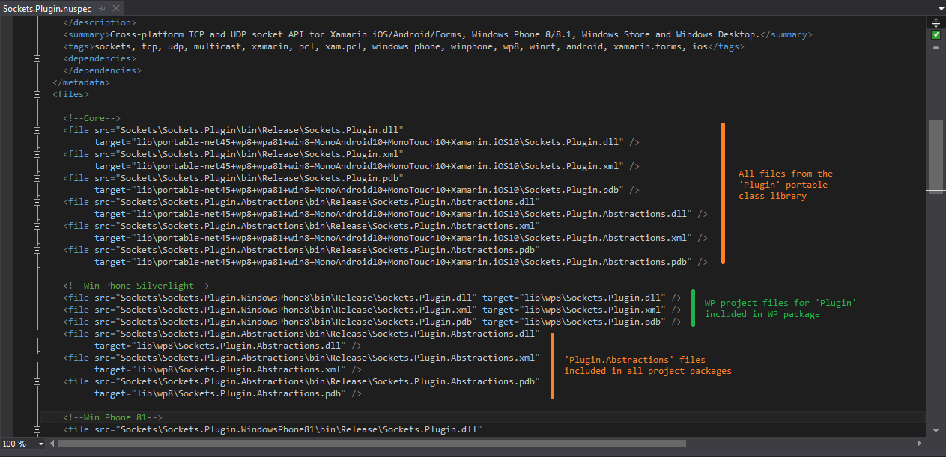This screenshot has width=946, height=457.
Task: Collapse Core Sockets.Plugin\bin\Release\Sockets.Plugin.xml file node
Action: 37,154
